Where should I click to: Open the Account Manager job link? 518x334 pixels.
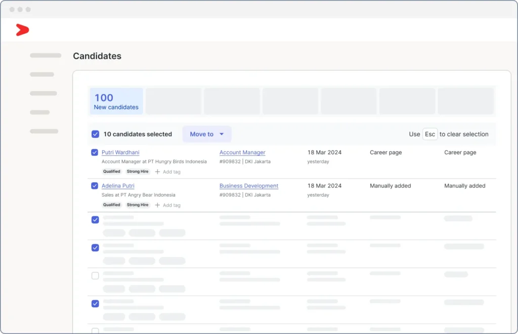tap(242, 153)
